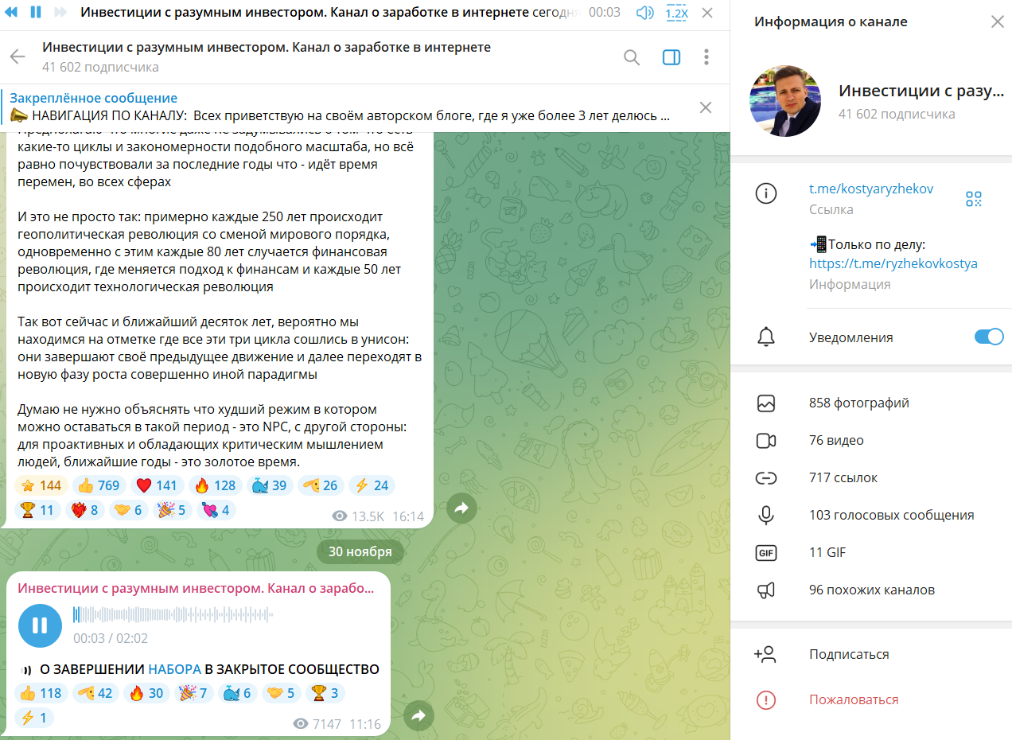Toggle the right info side panel

click(x=671, y=57)
